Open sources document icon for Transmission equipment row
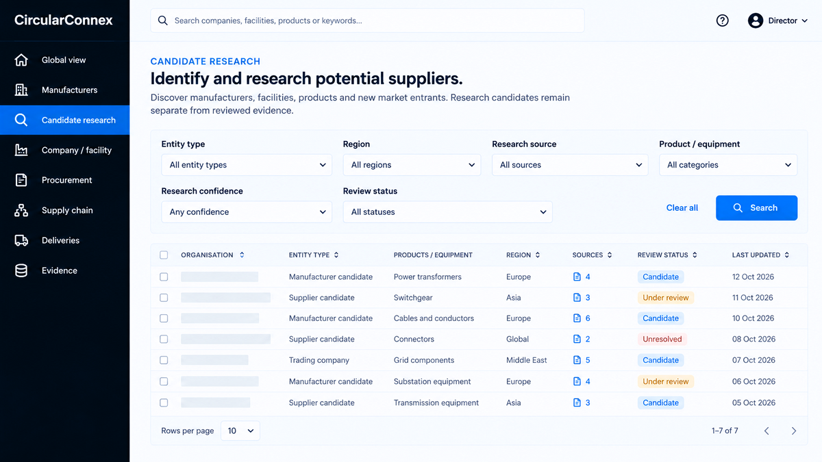822x462 pixels. pos(577,402)
